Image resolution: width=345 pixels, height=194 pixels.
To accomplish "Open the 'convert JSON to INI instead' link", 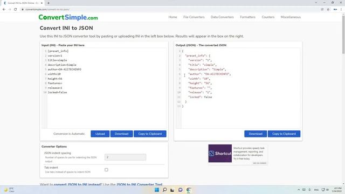I will coord(77,184).
